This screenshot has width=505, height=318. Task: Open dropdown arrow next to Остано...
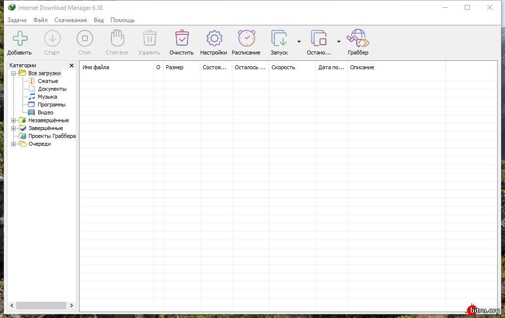click(x=339, y=42)
